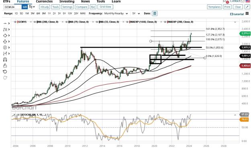
Task: Toggle visibility of MA (200, Close, 0)
Action: [35, 22]
